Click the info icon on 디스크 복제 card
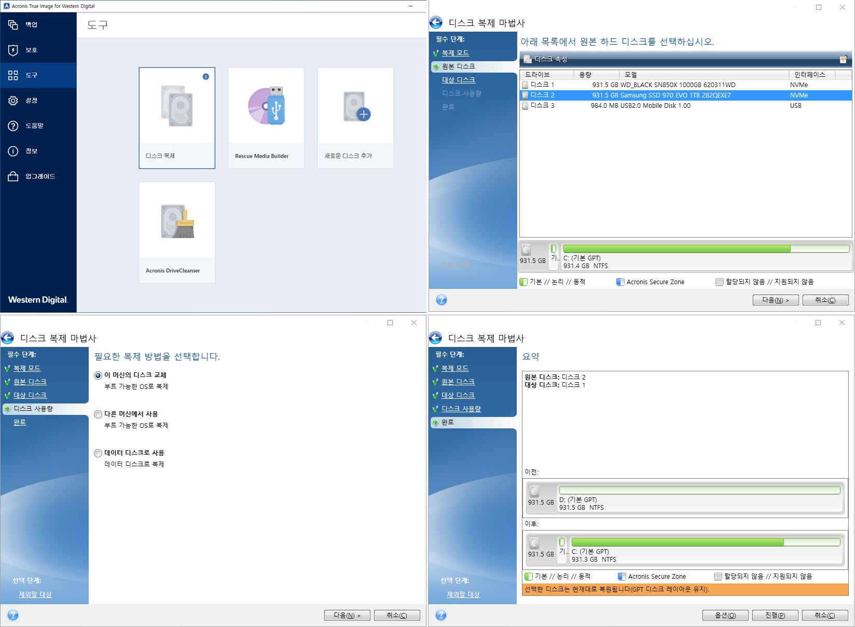855x627 pixels. coord(206,76)
